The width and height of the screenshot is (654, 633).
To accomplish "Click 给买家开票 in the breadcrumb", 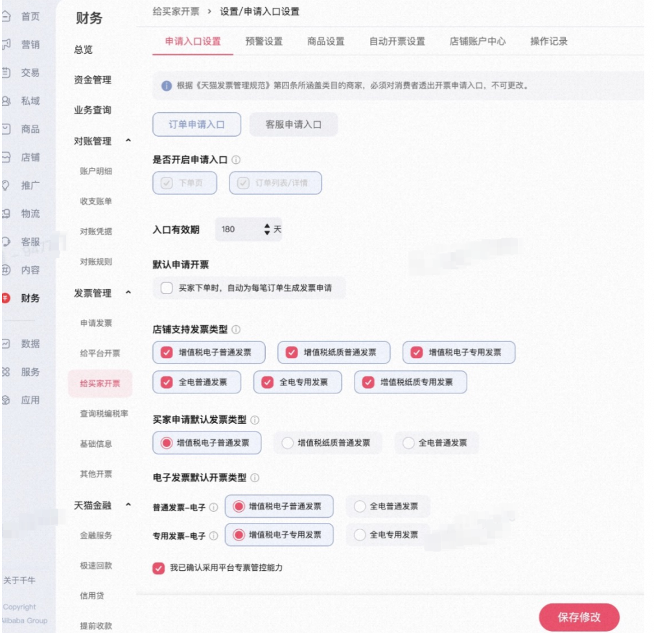I will click(x=176, y=12).
